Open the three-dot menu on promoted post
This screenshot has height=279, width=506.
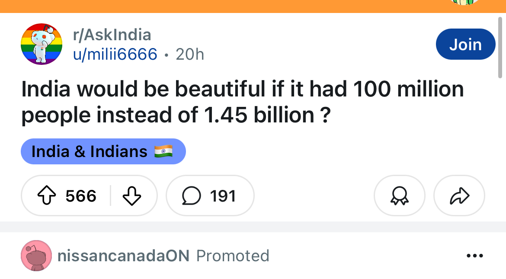(475, 256)
